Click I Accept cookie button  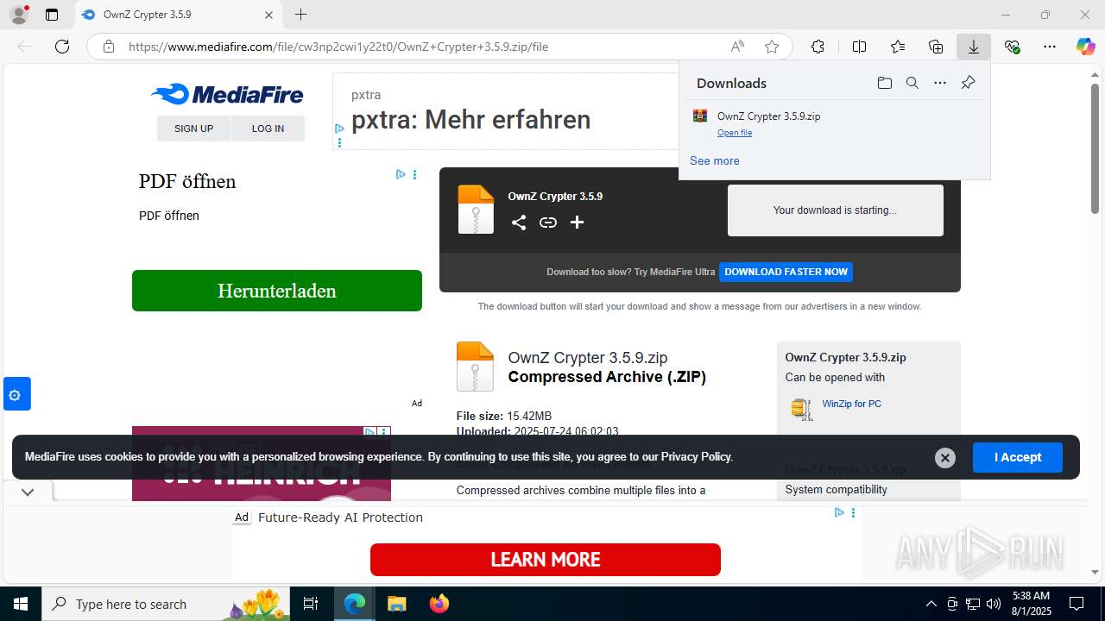pos(1018,457)
